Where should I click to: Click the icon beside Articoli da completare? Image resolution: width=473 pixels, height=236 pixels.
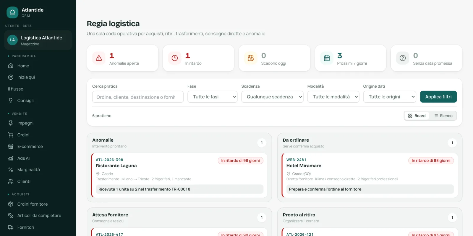[x=11, y=216]
